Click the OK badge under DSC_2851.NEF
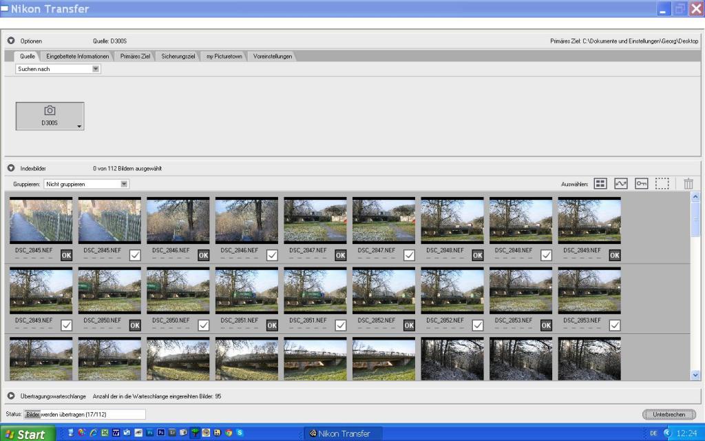This screenshot has width=705, height=441. tap(272, 325)
